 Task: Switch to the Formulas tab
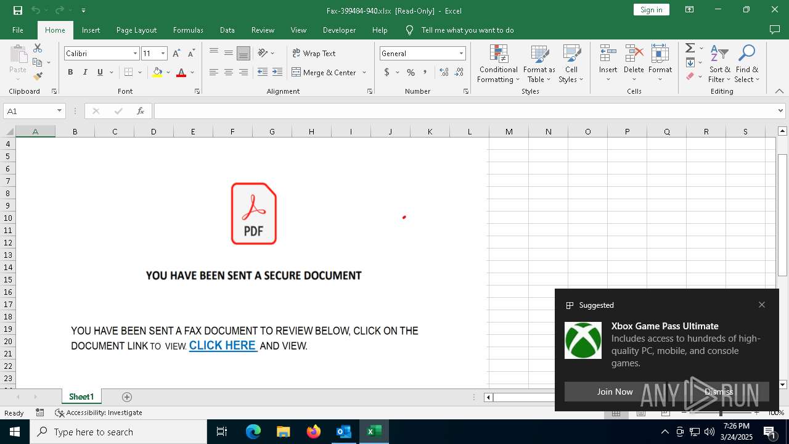188,30
